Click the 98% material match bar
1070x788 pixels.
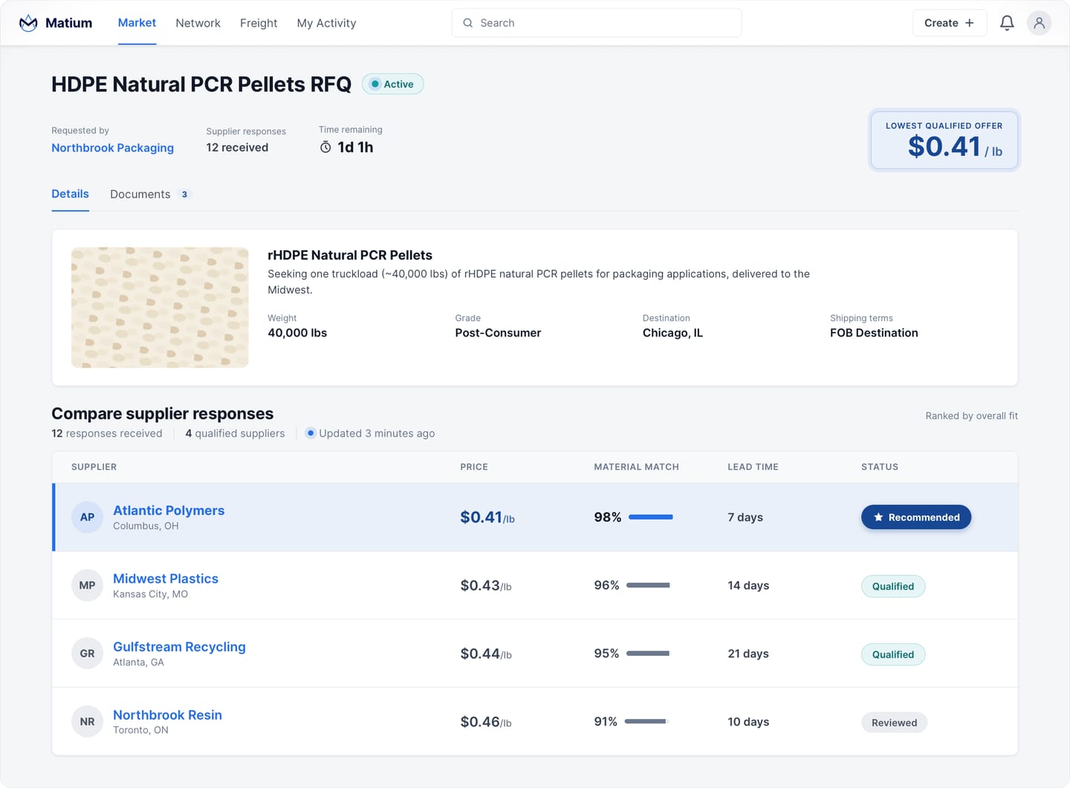point(651,517)
